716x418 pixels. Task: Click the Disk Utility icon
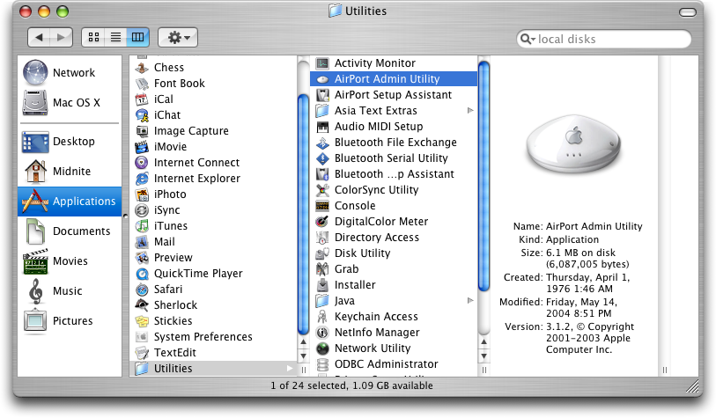tap(322, 253)
